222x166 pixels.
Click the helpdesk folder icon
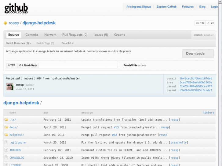click(x=6, y=135)
